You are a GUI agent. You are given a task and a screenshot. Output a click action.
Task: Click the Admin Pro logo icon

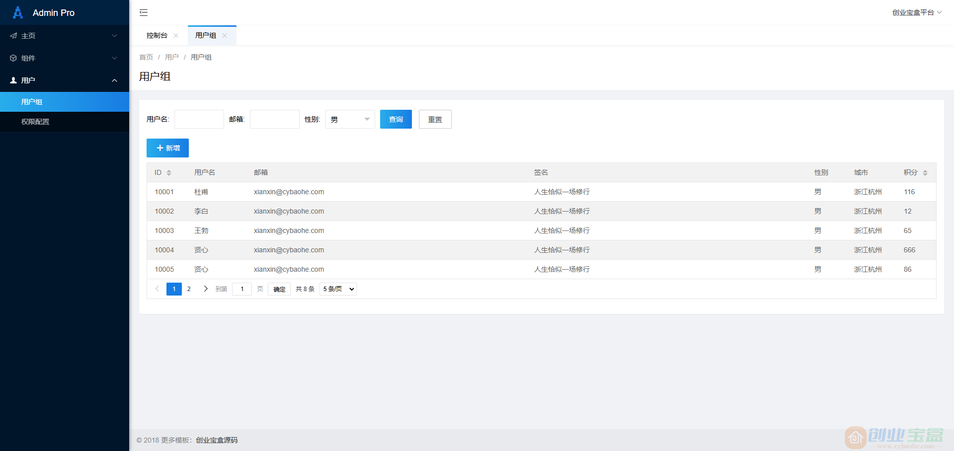coord(18,12)
